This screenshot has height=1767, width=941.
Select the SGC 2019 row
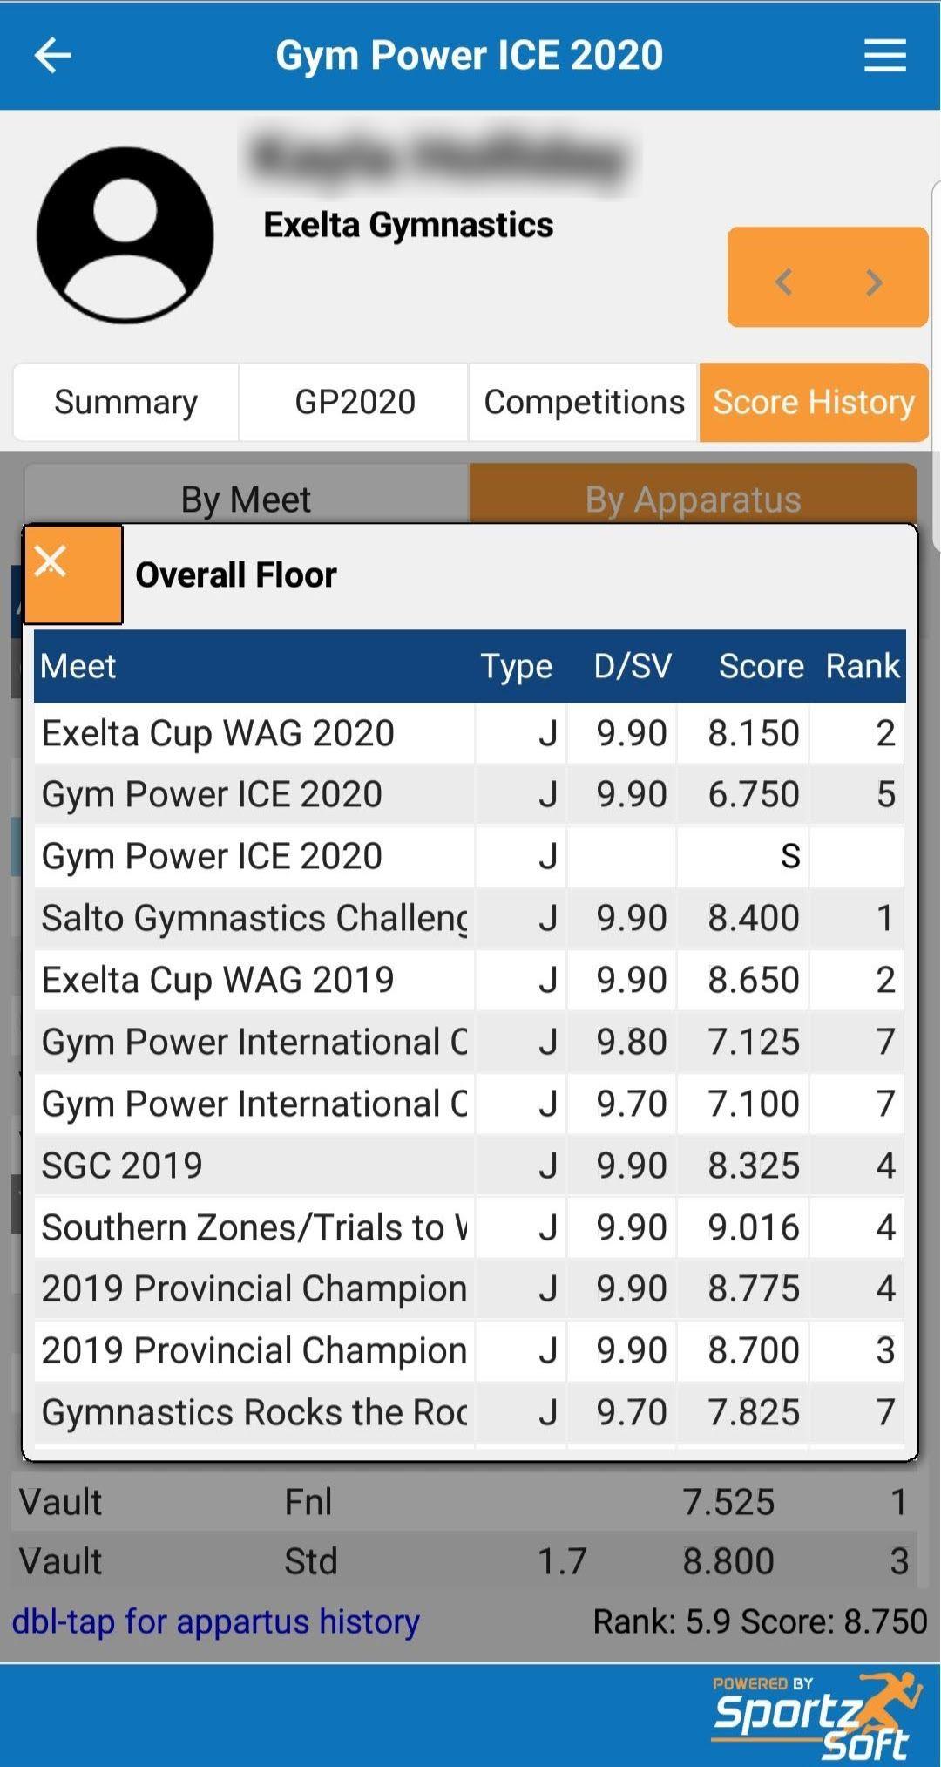470,1166
